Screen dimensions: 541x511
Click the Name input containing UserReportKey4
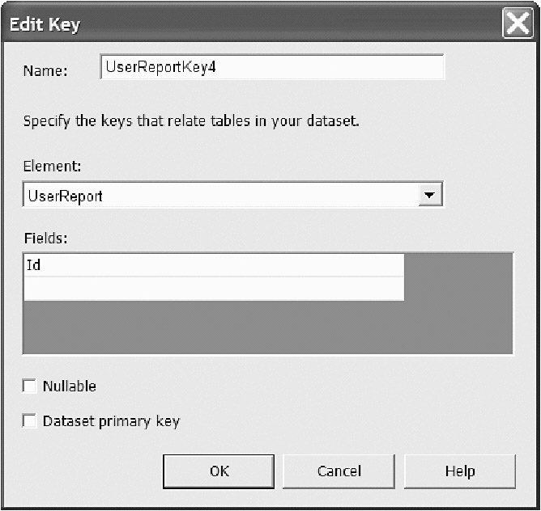pos(271,68)
